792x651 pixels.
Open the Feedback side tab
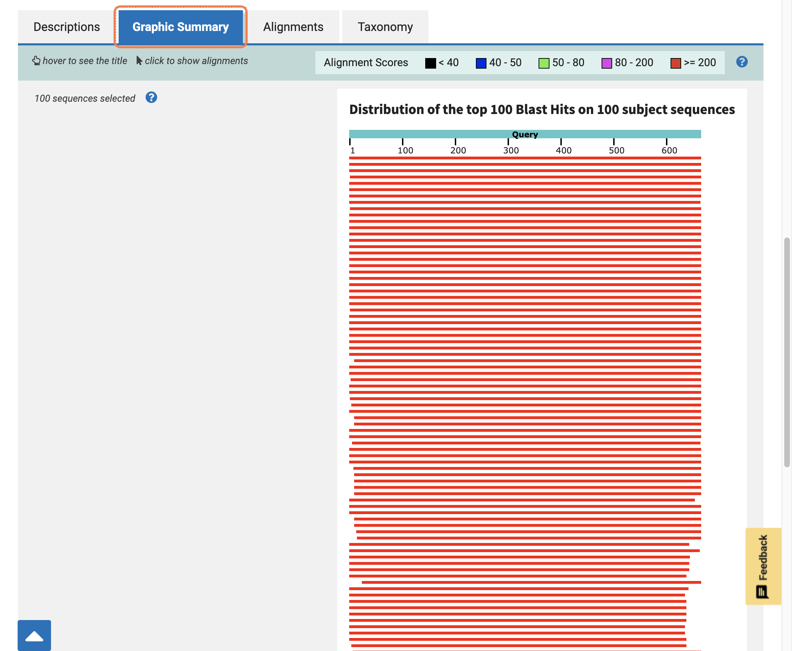pyautogui.click(x=763, y=566)
